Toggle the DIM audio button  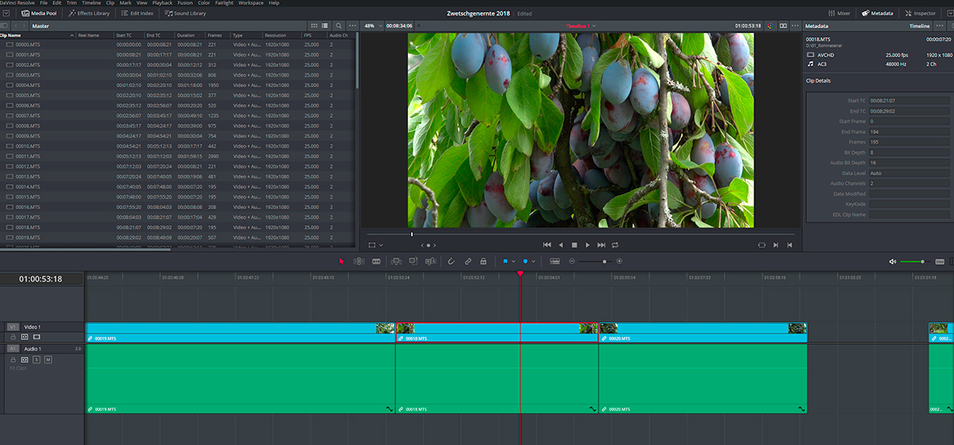939,262
